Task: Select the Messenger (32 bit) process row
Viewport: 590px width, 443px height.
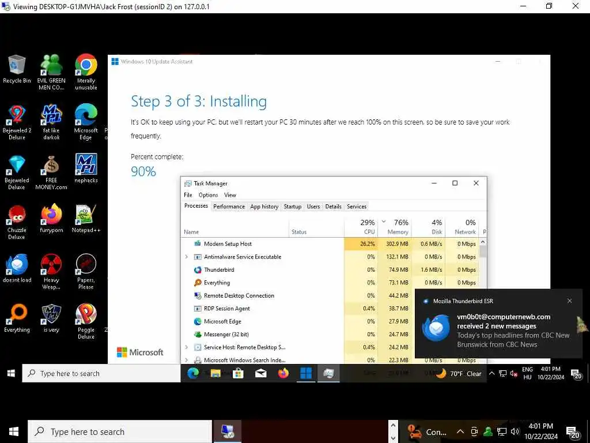Action: (x=297, y=334)
